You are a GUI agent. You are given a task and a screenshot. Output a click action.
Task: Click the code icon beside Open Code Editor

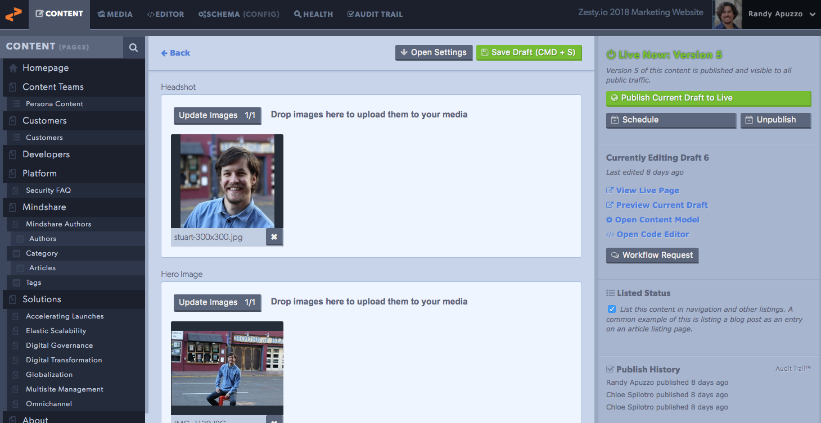tap(610, 234)
